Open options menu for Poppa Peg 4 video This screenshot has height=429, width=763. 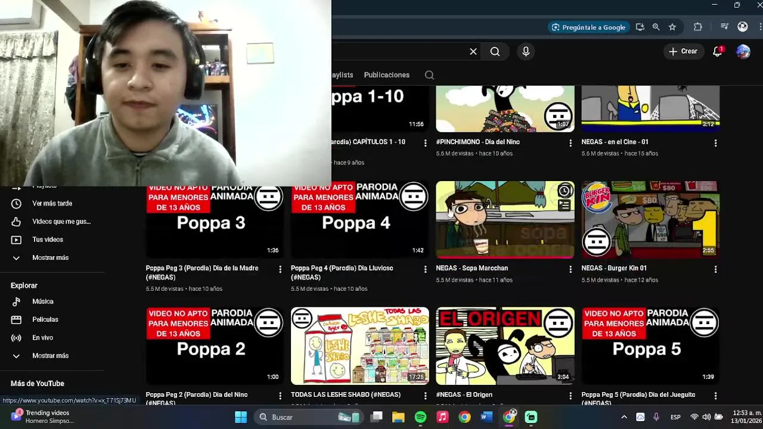point(425,269)
